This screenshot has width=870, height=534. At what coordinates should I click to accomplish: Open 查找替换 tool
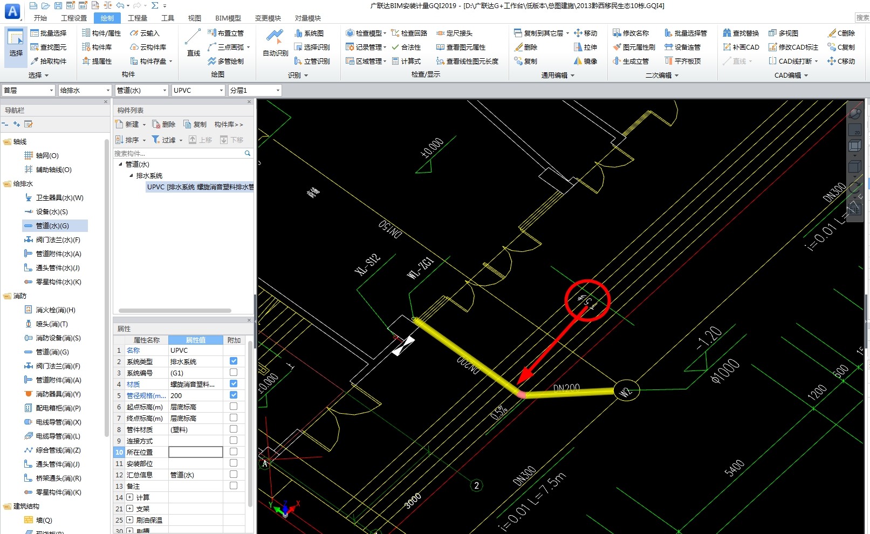741,33
